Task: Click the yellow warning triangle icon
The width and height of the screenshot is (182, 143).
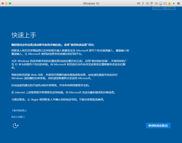Action: [169, 3]
